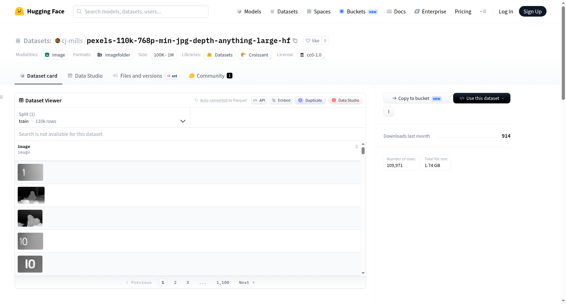Click the Hugging Face logo
Image resolution: width=566 pixels, height=304 pixels.
pyautogui.click(x=40, y=11)
